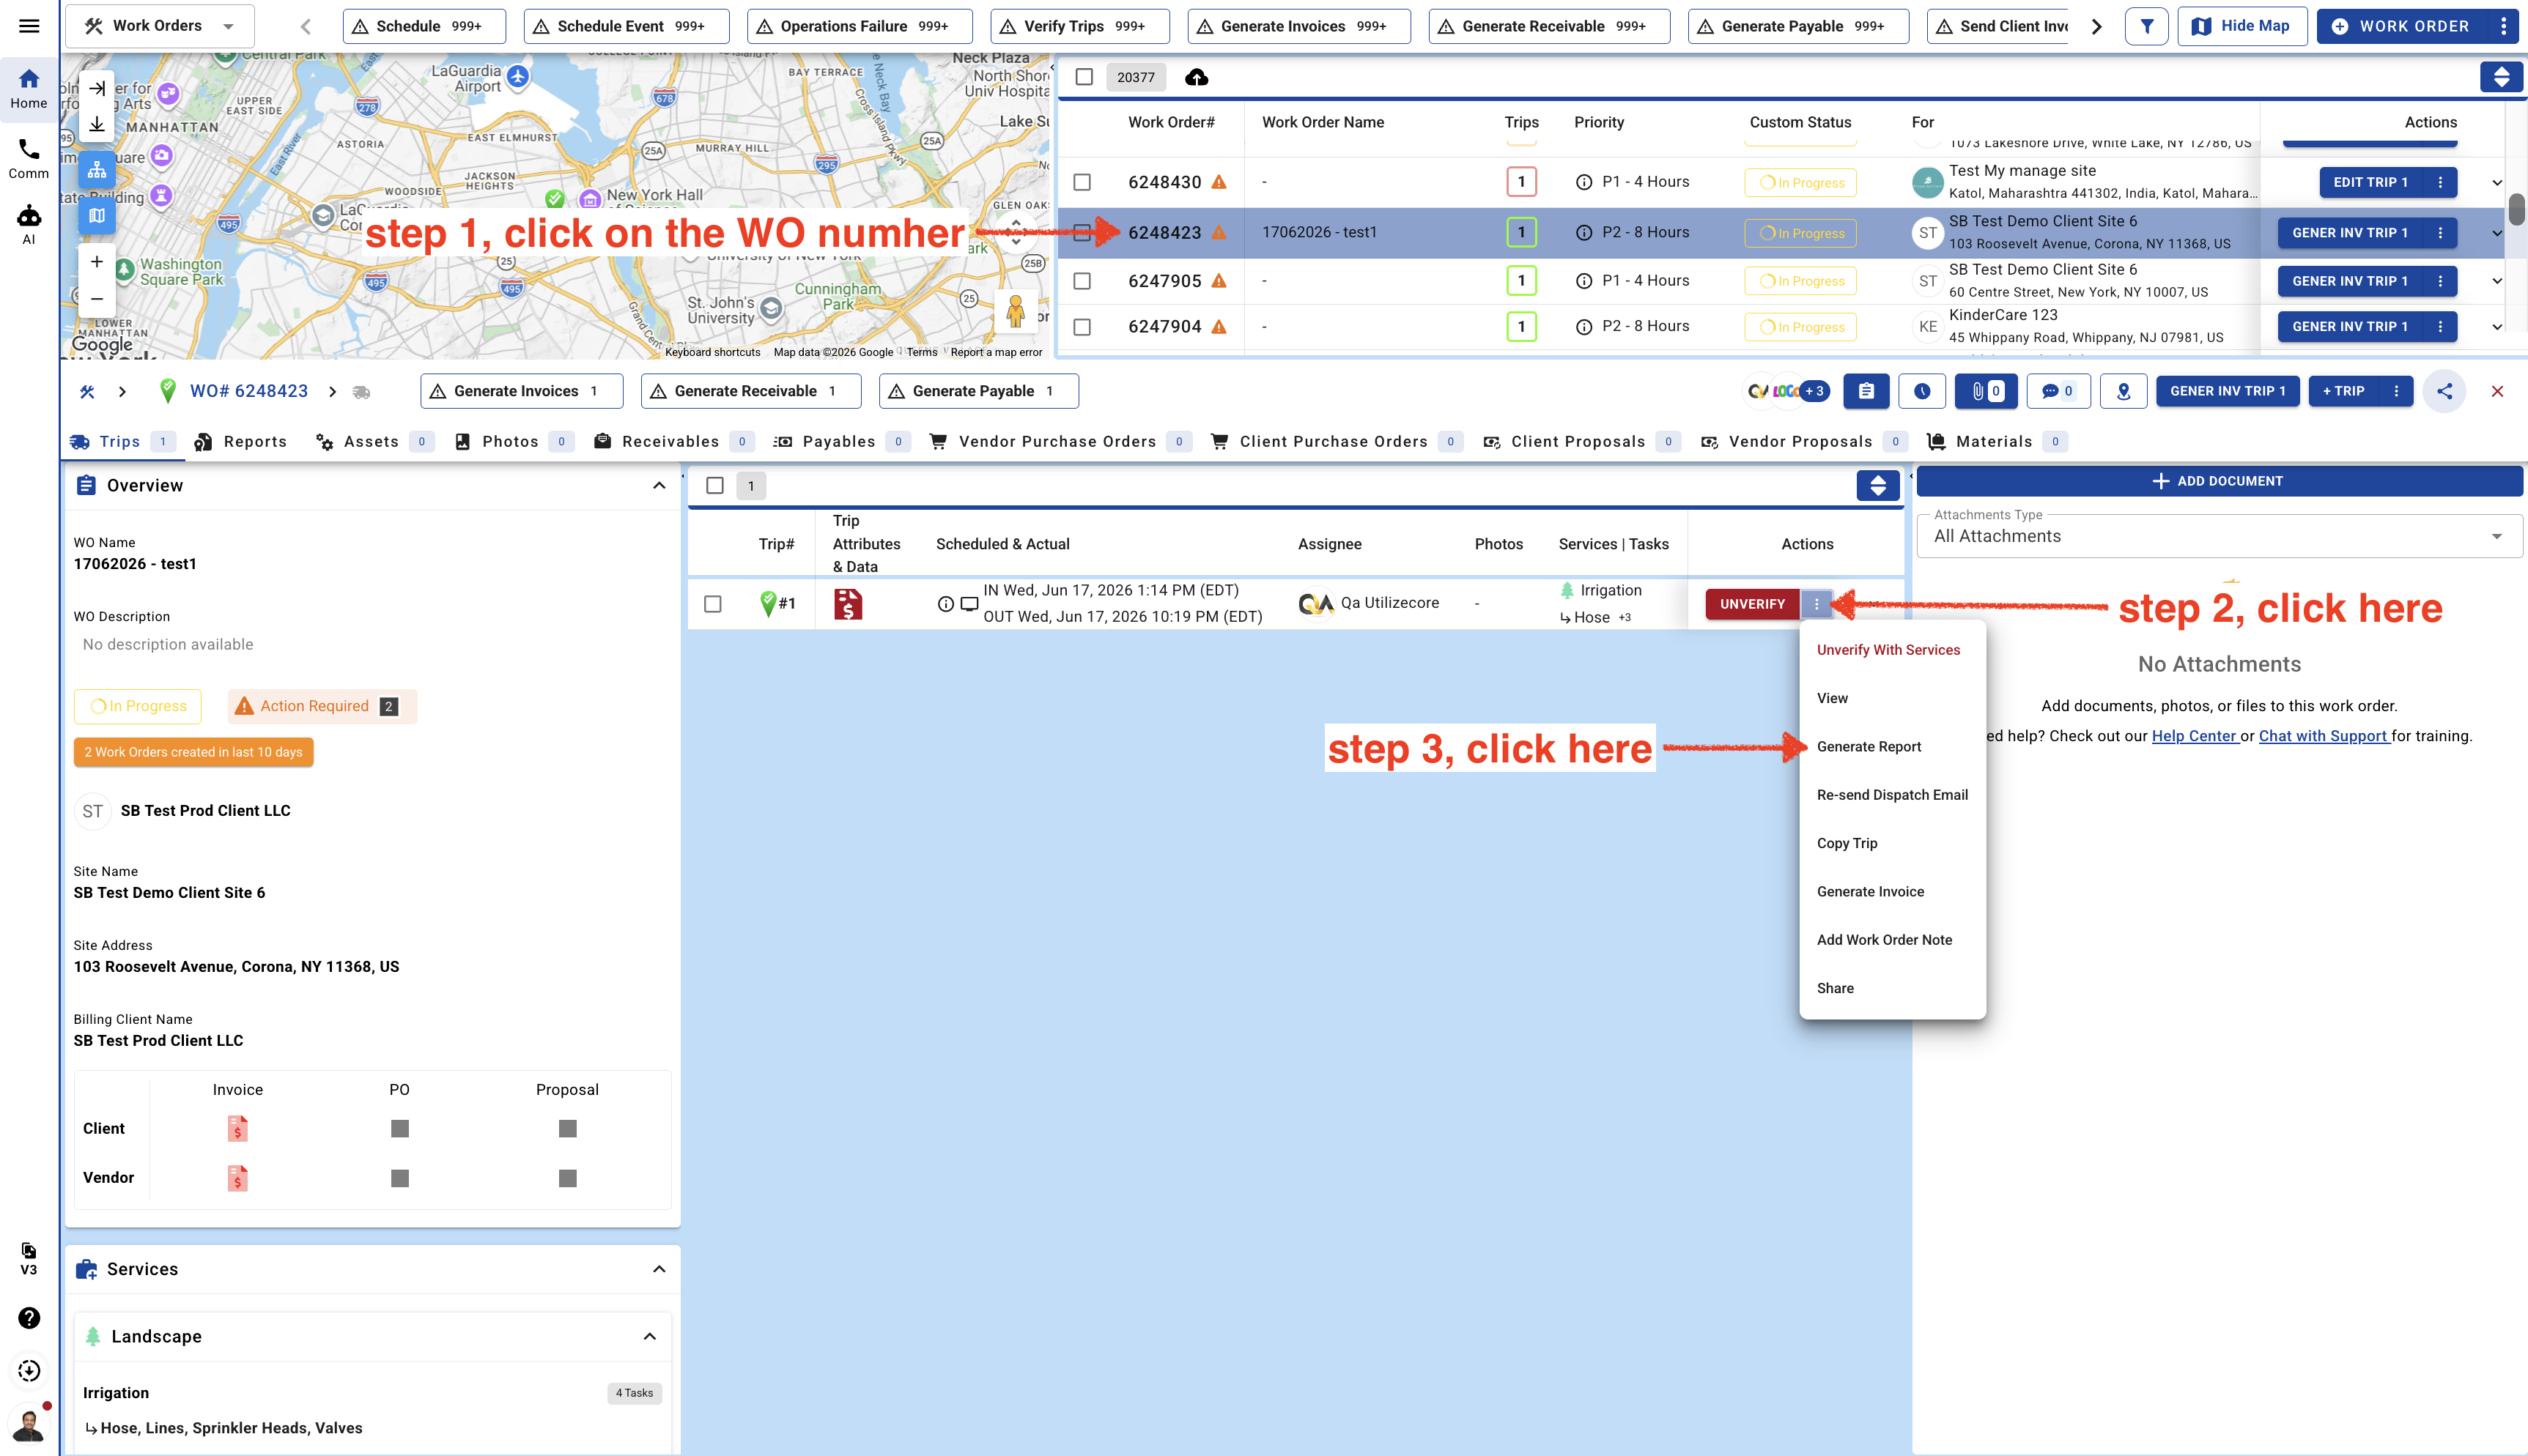This screenshot has width=2528, height=1456.
Task: Open the Work Orders dropdown
Action: [160, 26]
